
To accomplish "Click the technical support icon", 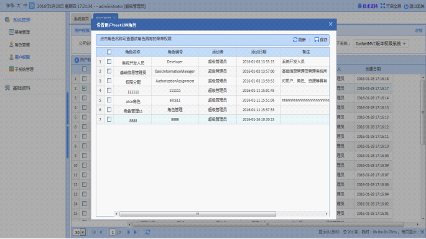I will [359, 6].
